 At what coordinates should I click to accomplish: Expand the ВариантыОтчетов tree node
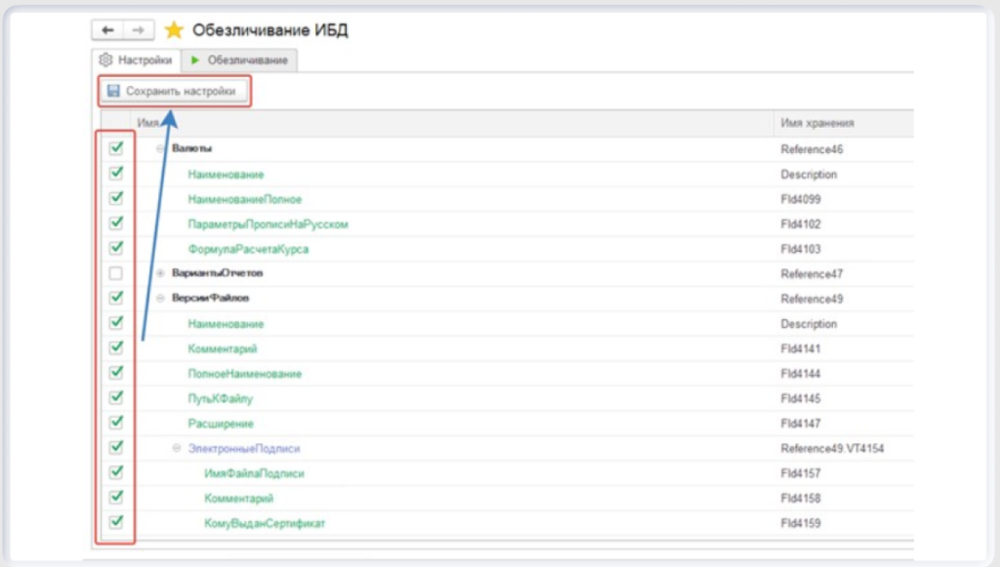point(161,273)
